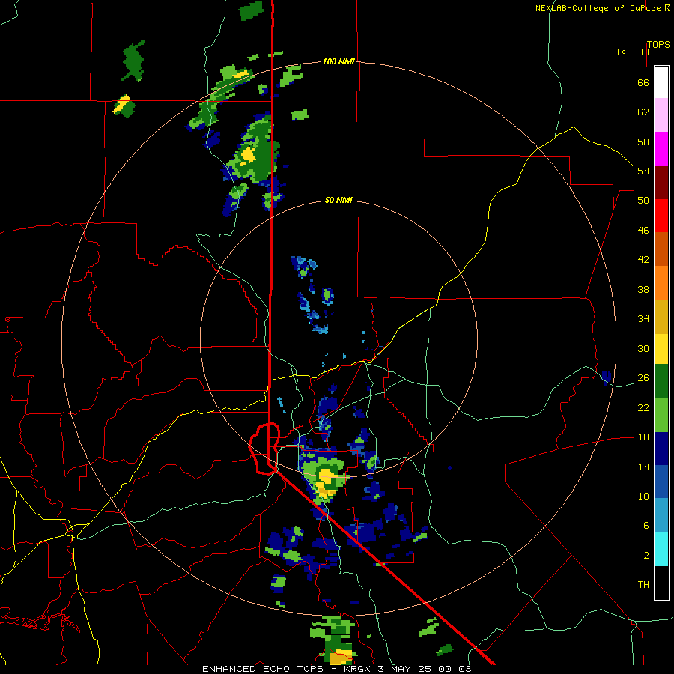
Task: Select the black TH threshold legend swatch
Action: point(661,583)
